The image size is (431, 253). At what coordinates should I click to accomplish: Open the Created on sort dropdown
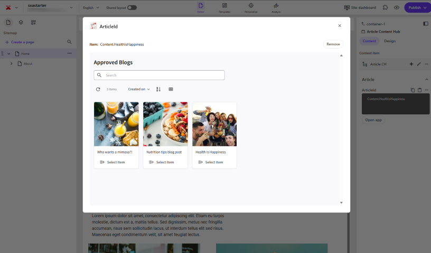click(139, 90)
